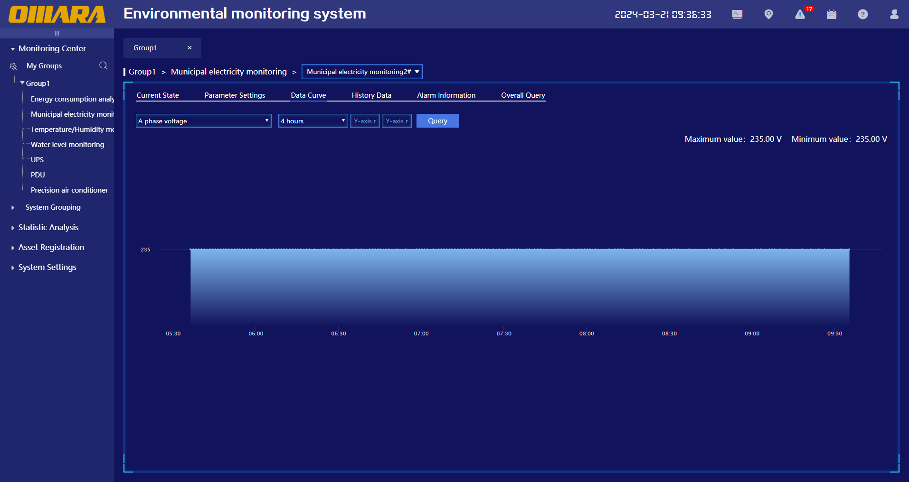Click the search icon beside My Groups
Screen dimensions: 909x482
pos(103,65)
